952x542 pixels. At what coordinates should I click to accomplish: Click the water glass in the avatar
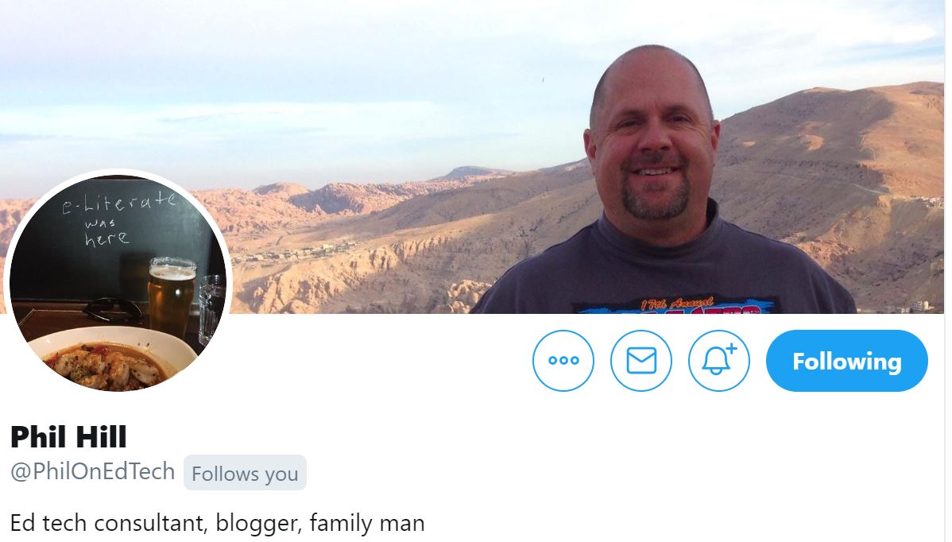pyautogui.click(x=210, y=309)
